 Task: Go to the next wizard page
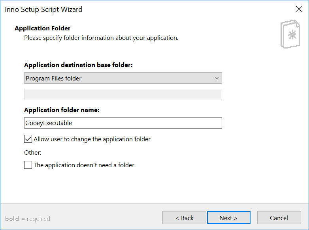point(229,218)
